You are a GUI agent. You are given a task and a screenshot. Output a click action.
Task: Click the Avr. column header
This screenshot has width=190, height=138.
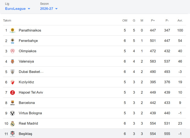tap(180, 21)
